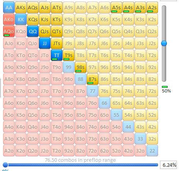Click the 50% weight indicator
This screenshot has width=180, height=171.
(166, 90)
